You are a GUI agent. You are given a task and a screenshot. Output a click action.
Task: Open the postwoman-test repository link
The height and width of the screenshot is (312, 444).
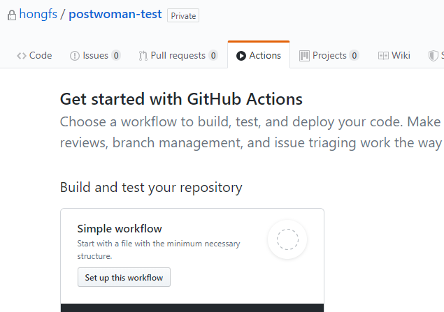(115, 14)
